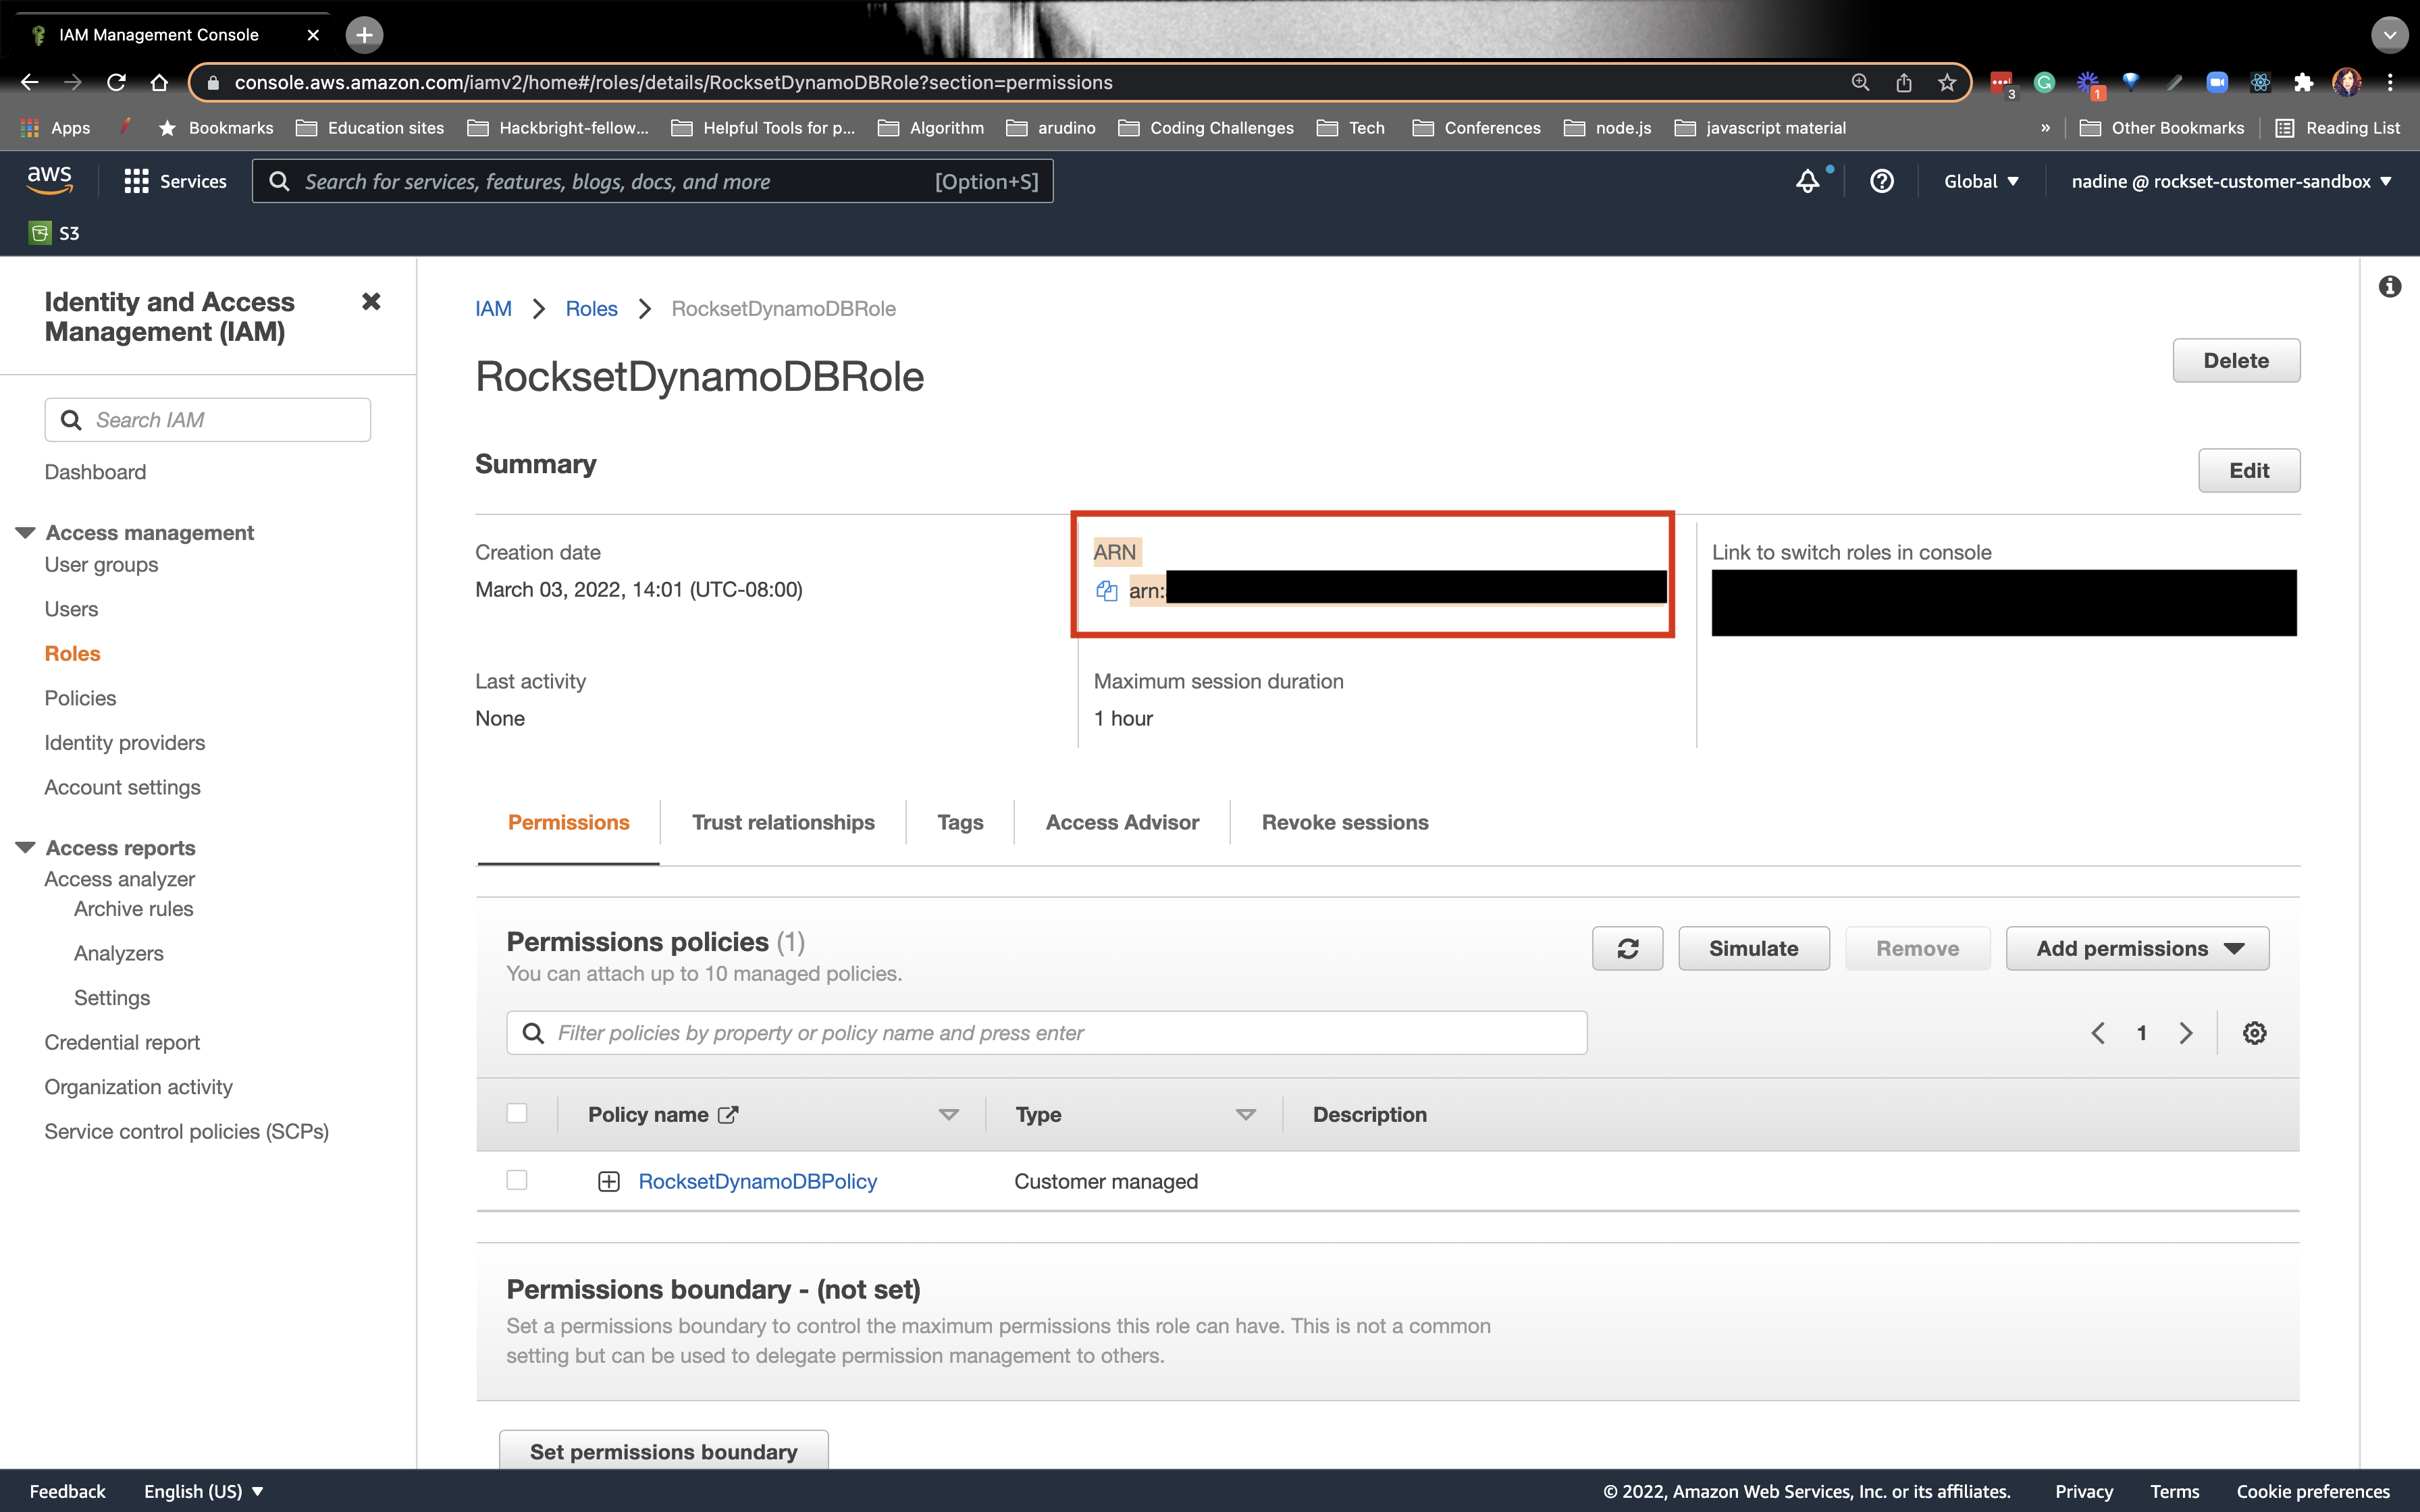Switch to the Revoke sessions tab
The height and width of the screenshot is (1512, 2420).
(1345, 822)
